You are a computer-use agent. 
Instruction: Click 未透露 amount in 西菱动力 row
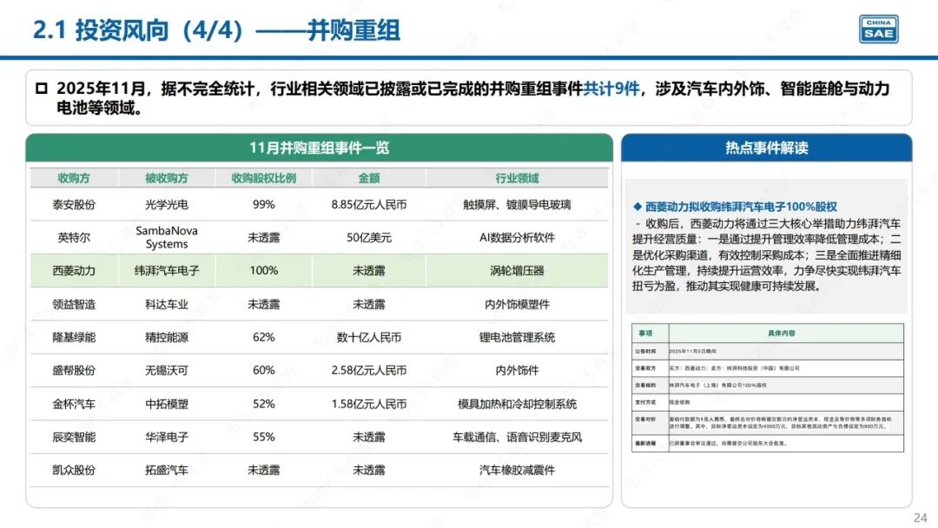(x=368, y=271)
